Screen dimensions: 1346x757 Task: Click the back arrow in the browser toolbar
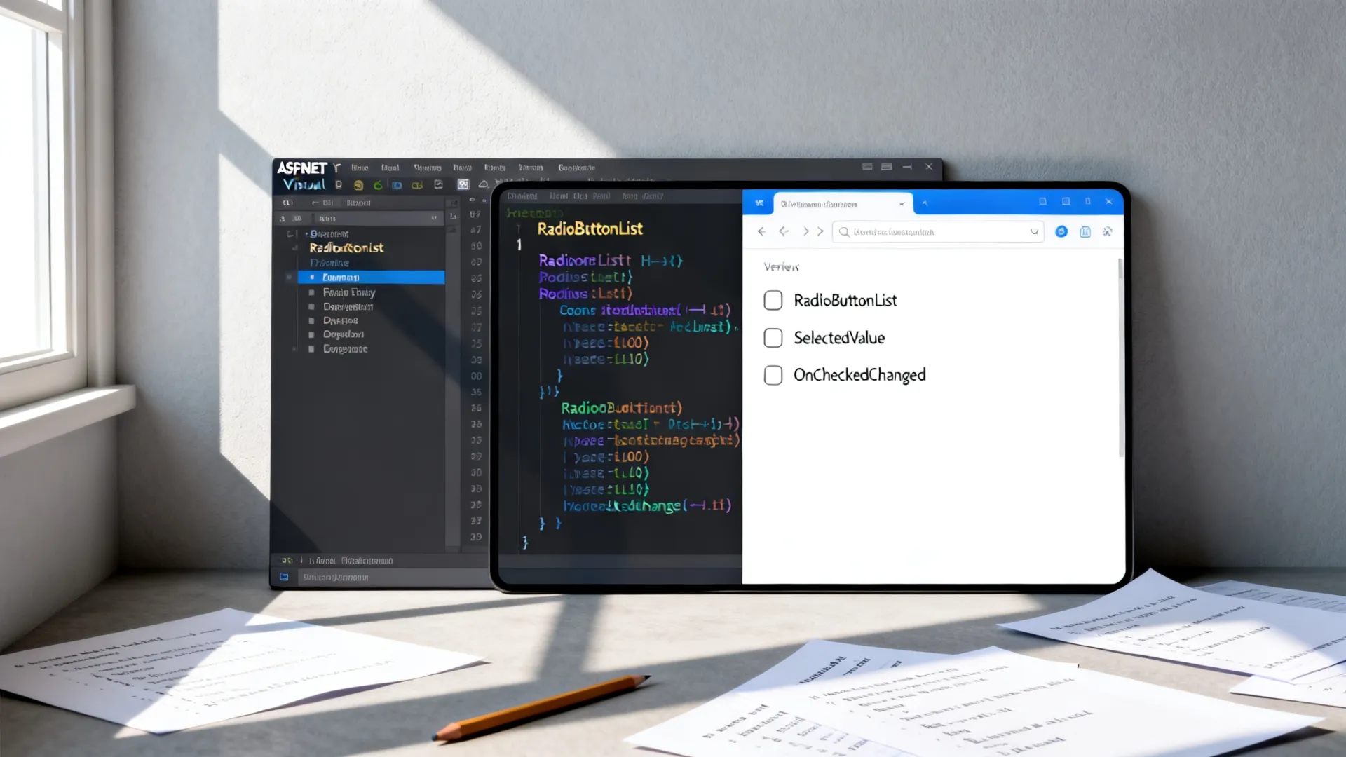click(x=761, y=231)
